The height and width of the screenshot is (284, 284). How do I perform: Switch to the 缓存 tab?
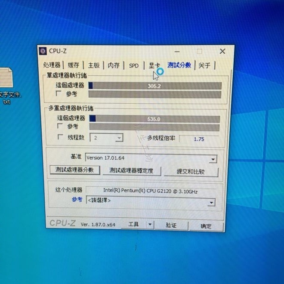(x=73, y=65)
